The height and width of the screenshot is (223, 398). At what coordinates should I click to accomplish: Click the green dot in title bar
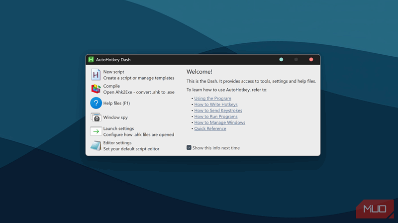281,60
